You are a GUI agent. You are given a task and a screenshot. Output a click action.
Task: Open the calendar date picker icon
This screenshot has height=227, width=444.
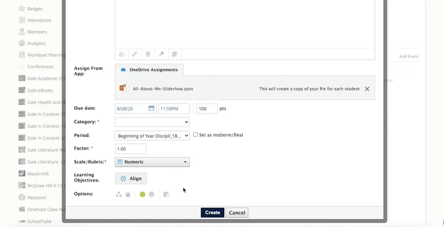click(151, 109)
